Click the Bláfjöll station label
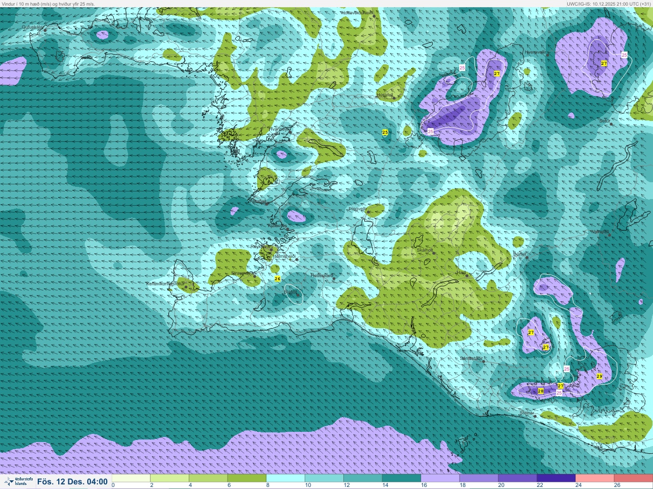Image resolution: width=653 pixels, height=489 pixels. tap(290, 292)
